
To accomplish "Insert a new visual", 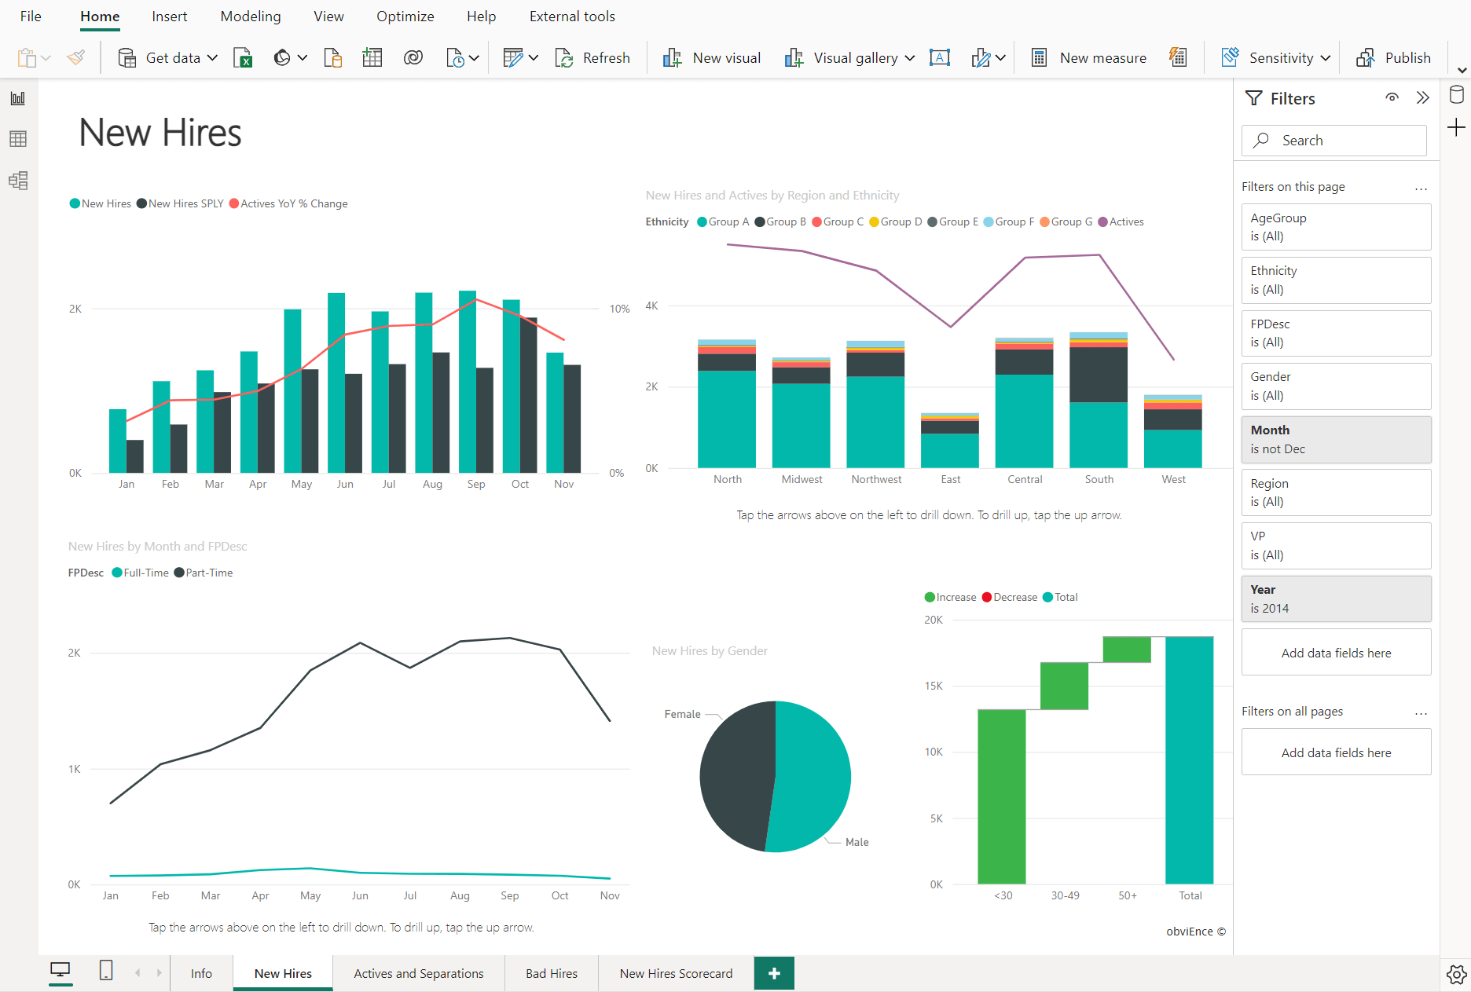I will click(710, 57).
